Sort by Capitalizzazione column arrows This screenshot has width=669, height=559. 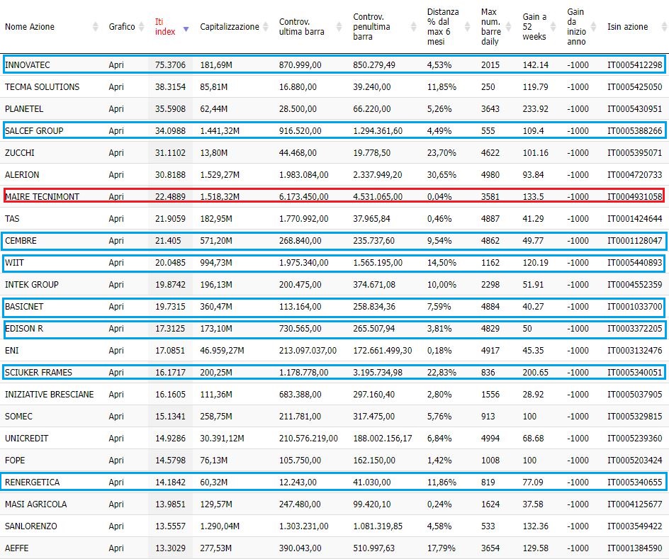[265, 27]
